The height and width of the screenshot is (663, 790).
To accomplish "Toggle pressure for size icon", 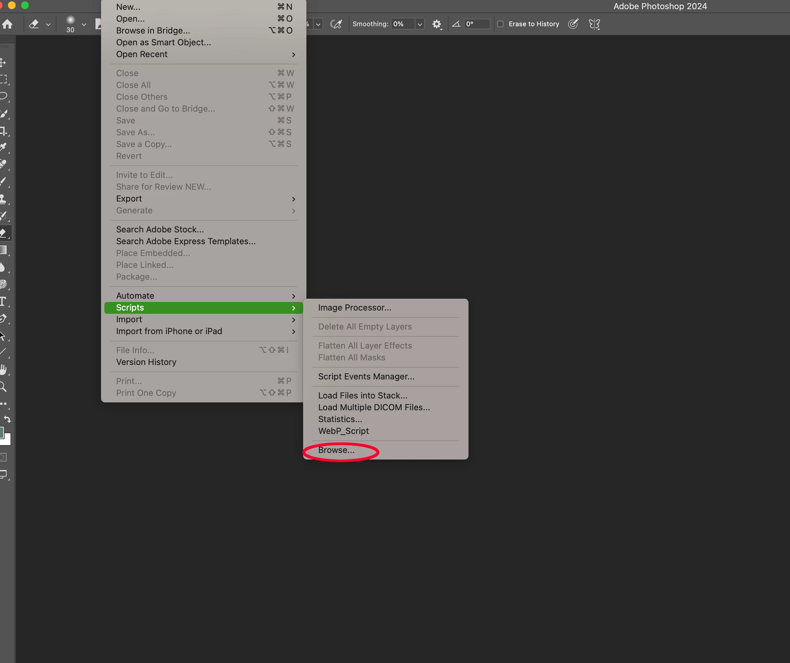I will [x=573, y=24].
